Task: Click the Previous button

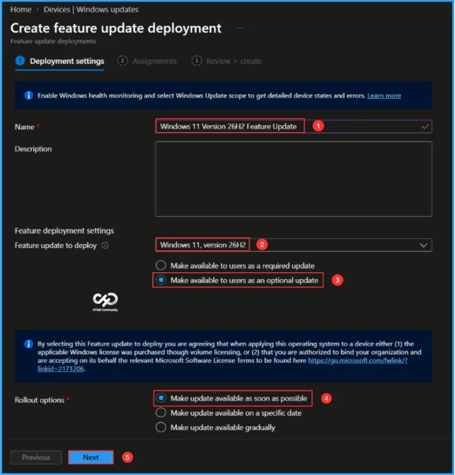Action: [x=36, y=457]
